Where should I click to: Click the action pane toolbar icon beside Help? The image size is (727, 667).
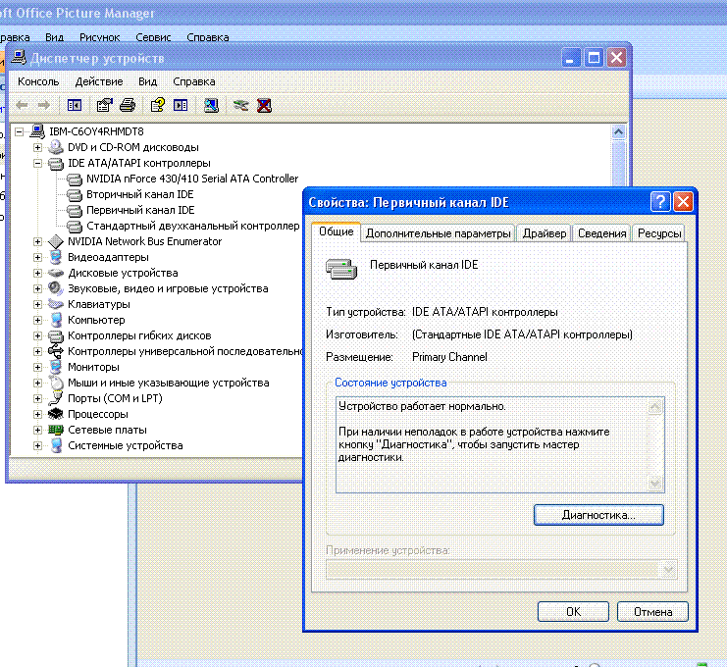(181, 105)
